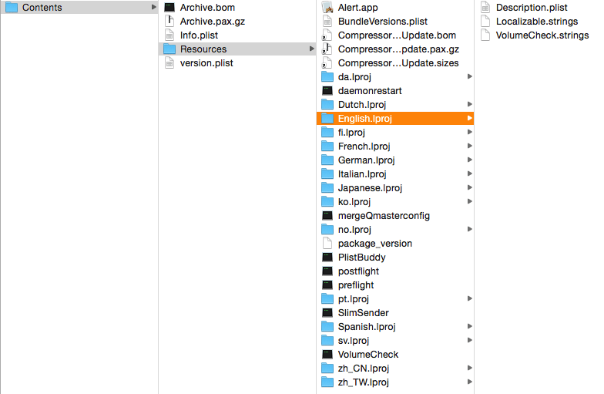Image resolution: width=604 pixels, height=394 pixels.
Task: Click the zh_TW.lproj folder icon
Action: (x=327, y=382)
